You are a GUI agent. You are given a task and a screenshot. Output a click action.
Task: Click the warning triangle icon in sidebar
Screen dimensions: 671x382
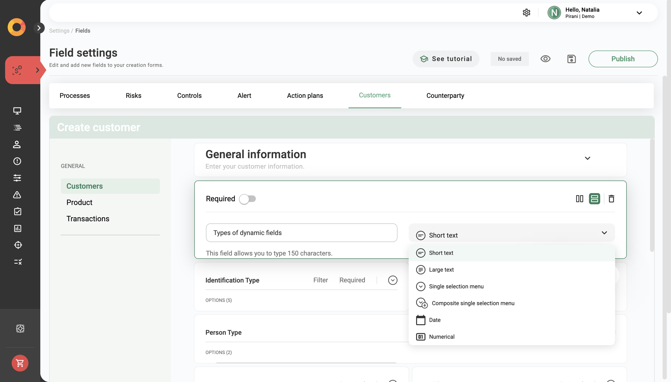(x=17, y=195)
